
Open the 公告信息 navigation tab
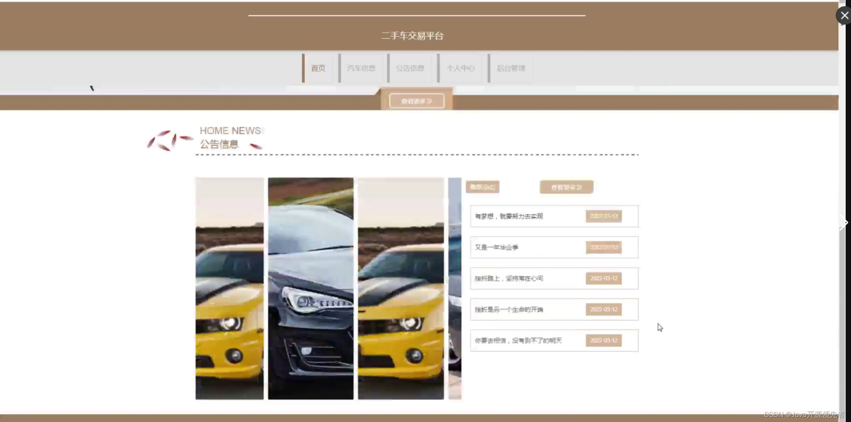pos(410,68)
